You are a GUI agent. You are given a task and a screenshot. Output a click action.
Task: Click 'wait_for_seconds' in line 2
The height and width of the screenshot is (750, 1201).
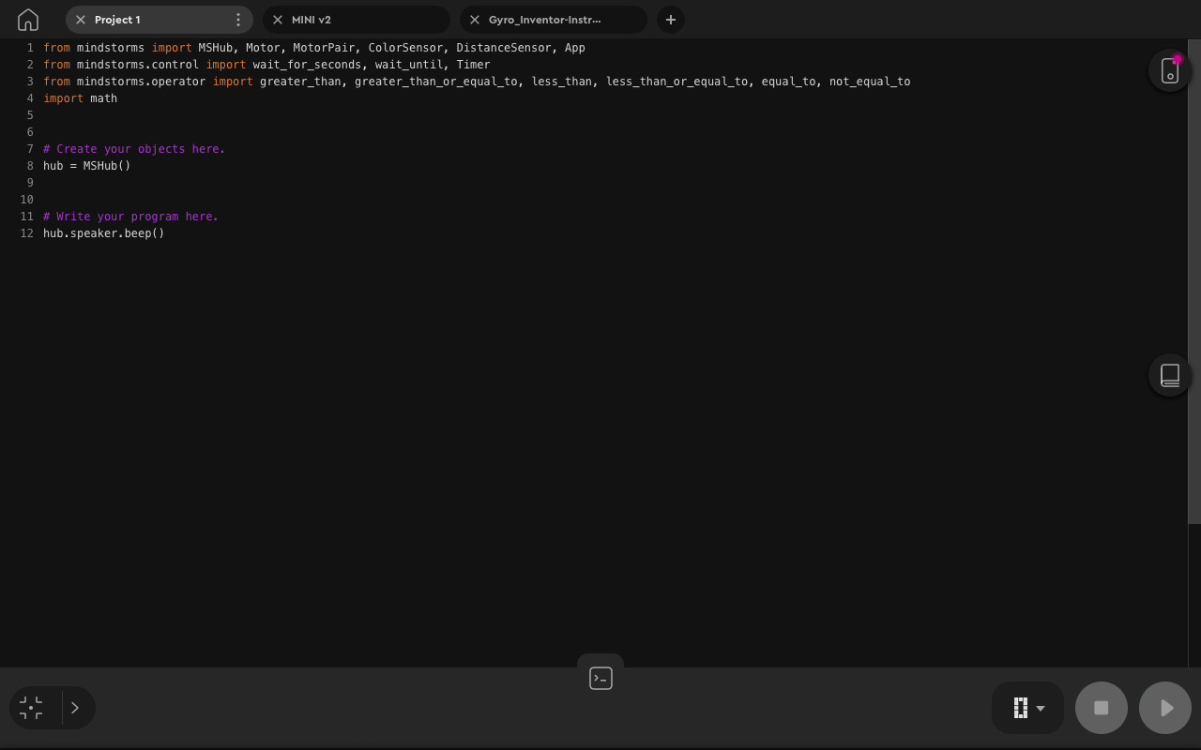point(307,65)
